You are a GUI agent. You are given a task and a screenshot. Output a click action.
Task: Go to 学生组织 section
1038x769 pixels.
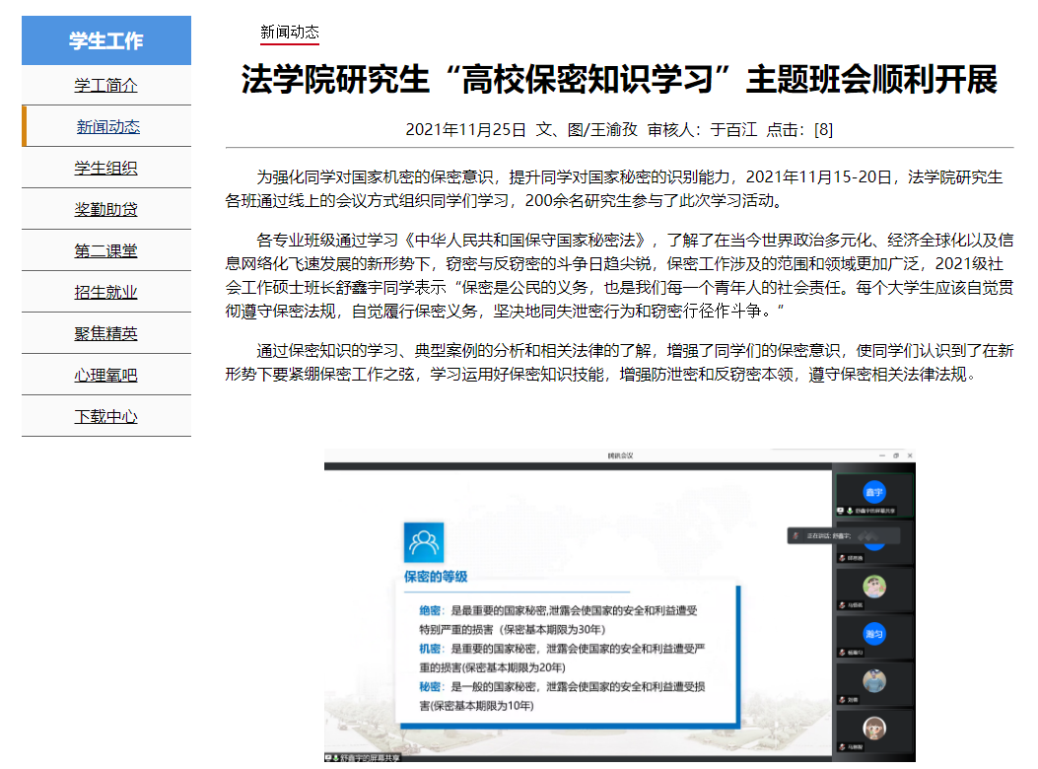click(x=106, y=169)
